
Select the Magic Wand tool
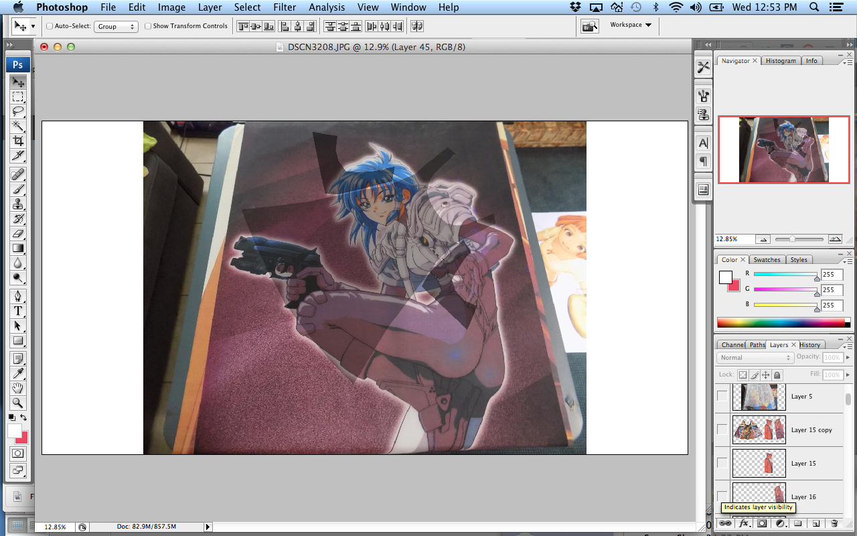(x=18, y=126)
